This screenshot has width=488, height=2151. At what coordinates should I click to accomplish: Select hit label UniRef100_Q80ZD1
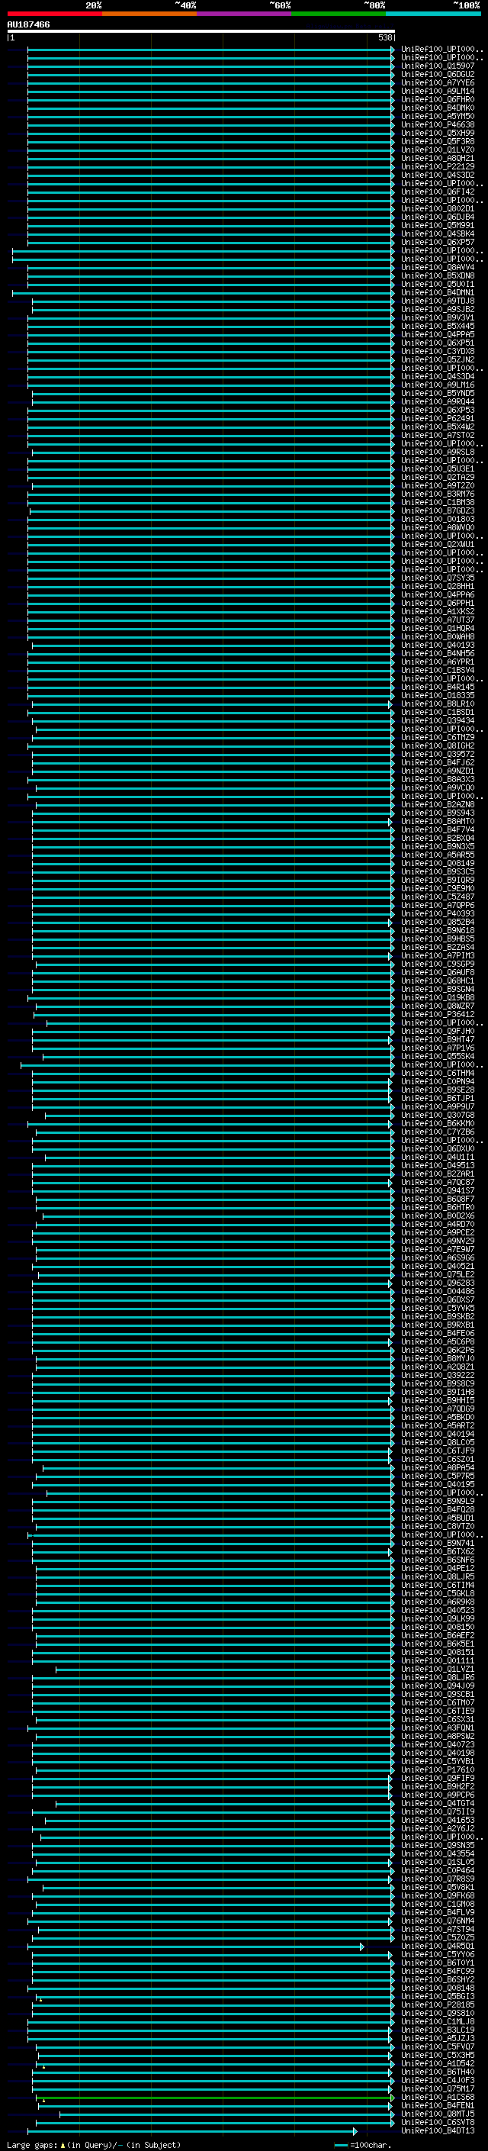[437, 209]
